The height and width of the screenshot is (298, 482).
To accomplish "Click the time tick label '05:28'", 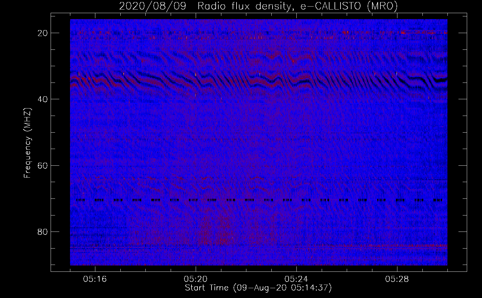I will (x=397, y=279).
